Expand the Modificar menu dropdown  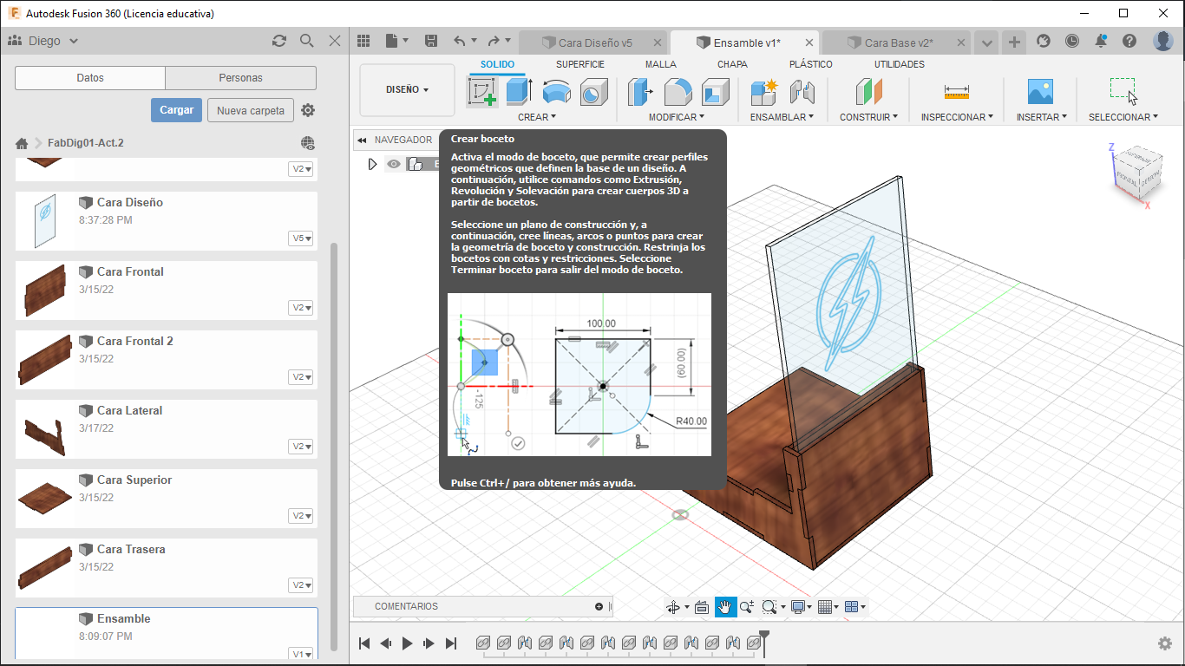point(677,117)
